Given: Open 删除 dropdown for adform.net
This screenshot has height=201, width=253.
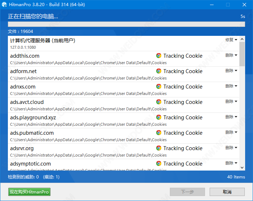Looking at the screenshot, I should point(231,71).
